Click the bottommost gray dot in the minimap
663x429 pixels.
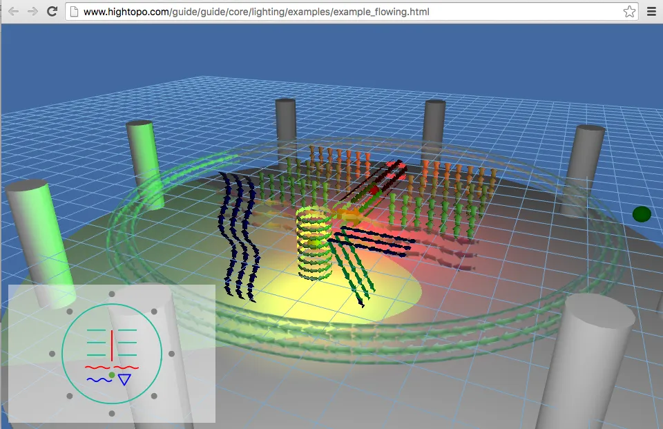tap(112, 414)
